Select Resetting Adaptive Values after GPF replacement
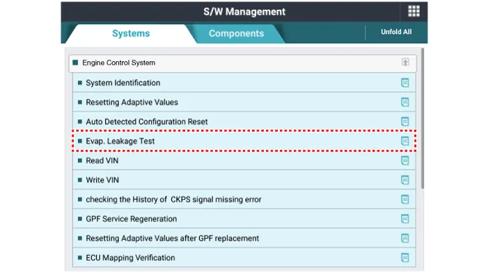Screen dimensions: 488x273 pyautogui.click(x=244, y=238)
